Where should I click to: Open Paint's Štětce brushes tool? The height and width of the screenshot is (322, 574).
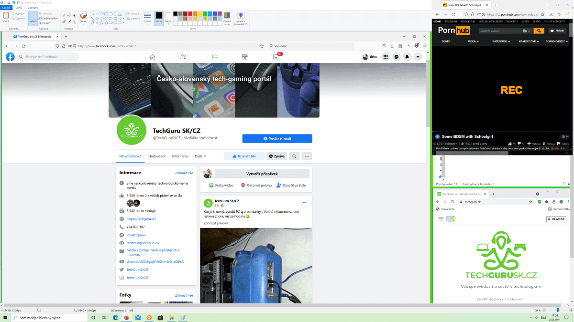pyautogui.click(x=83, y=18)
